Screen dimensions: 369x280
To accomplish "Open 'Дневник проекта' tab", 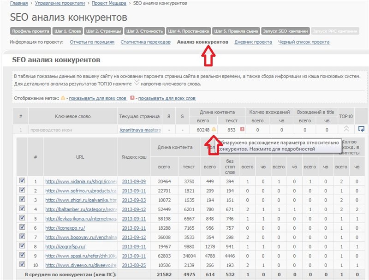I will coord(253,42).
